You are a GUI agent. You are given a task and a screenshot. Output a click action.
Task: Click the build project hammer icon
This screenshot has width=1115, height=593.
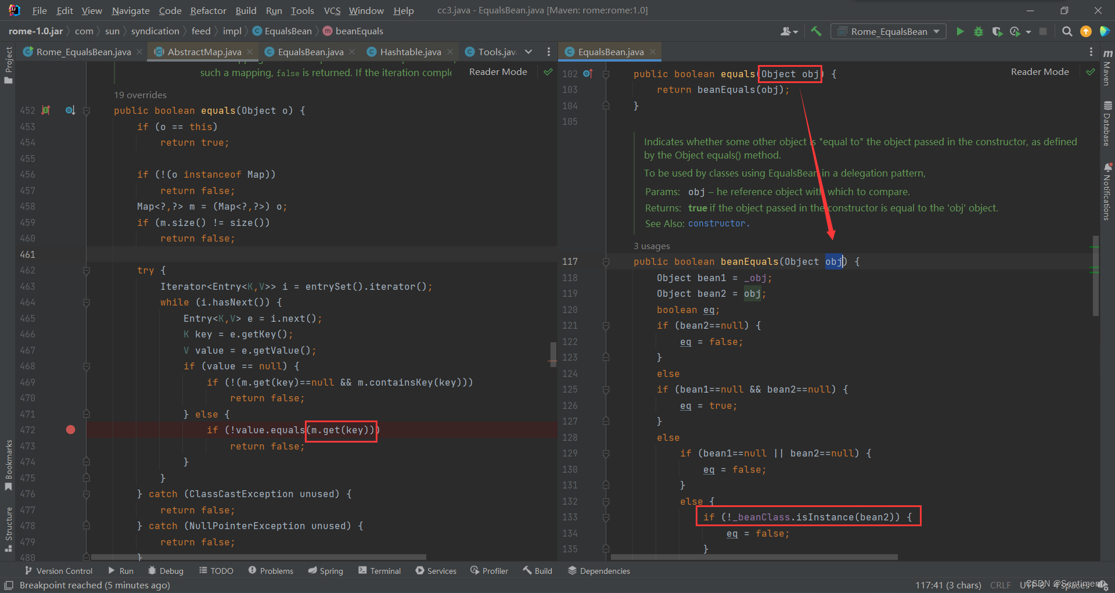817,31
